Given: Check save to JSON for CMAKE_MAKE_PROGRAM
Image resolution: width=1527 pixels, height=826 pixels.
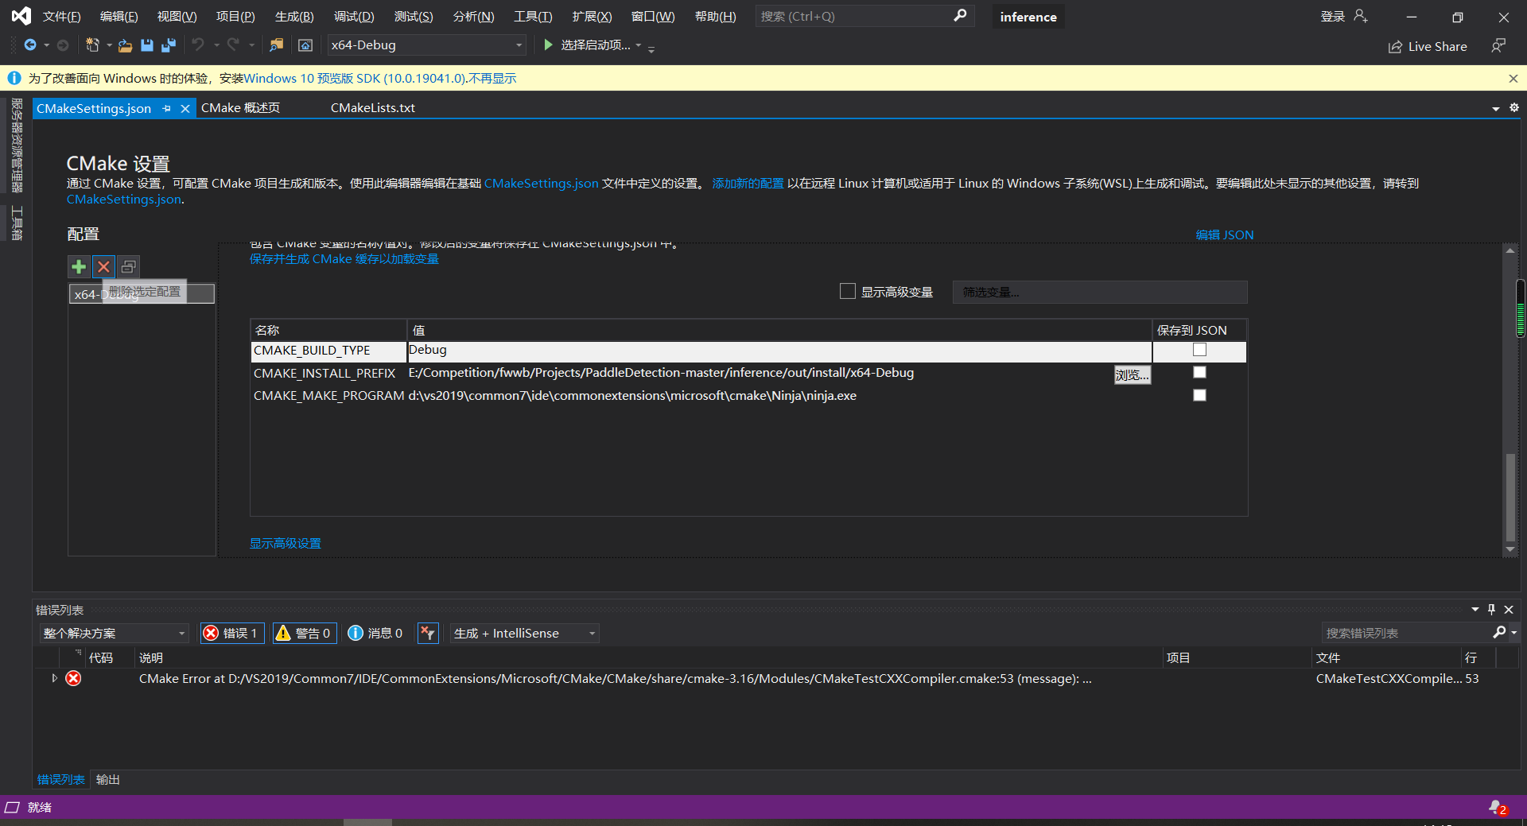Looking at the screenshot, I should pyautogui.click(x=1199, y=395).
